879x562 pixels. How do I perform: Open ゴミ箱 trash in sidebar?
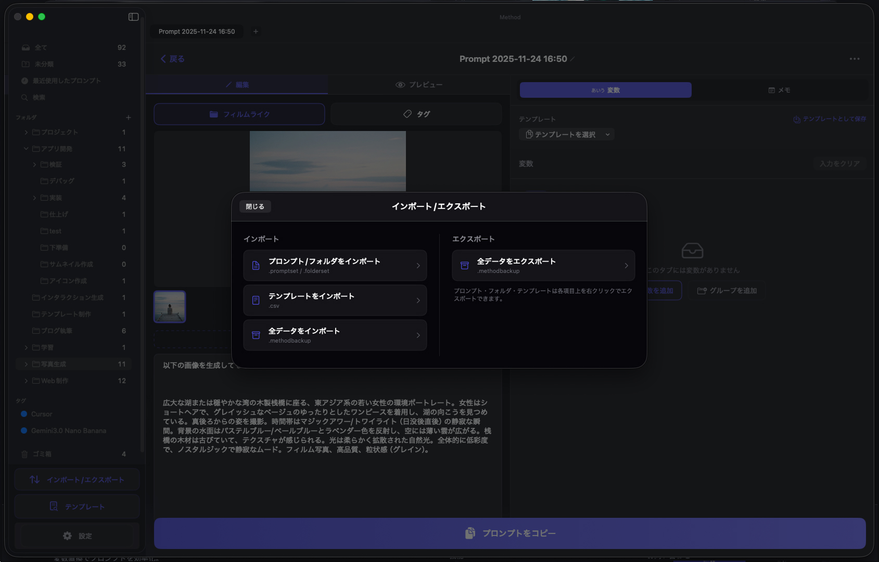click(42, 454)
